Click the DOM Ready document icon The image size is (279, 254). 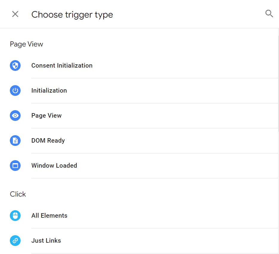pyautogui.click(x=15, y=141)
